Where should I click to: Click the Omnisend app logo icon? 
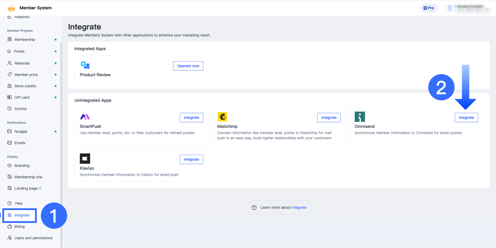[360, 117]
